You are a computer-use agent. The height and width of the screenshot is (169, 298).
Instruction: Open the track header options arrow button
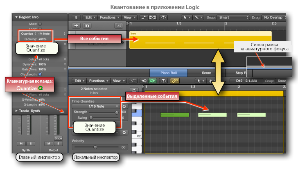119,25
